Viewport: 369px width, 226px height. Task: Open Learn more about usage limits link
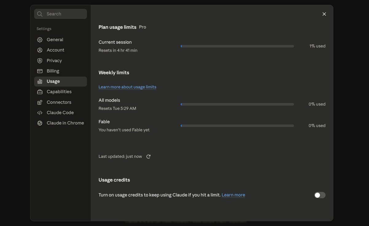[x=127, y=87]
